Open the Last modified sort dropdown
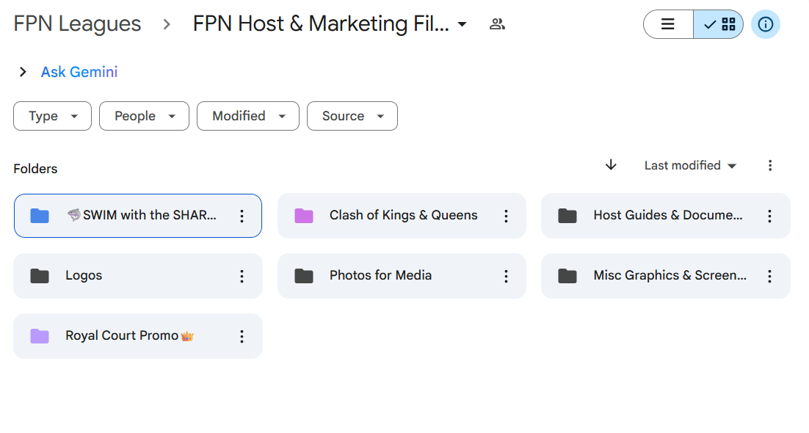 click(x=690, y=166)
